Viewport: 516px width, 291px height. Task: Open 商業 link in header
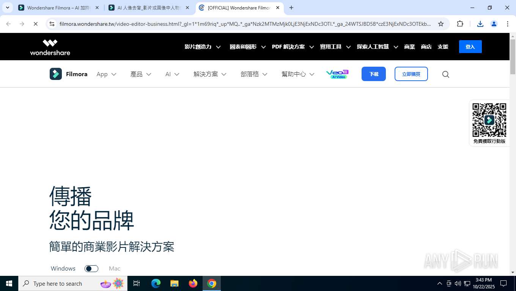tap(409, 47)
